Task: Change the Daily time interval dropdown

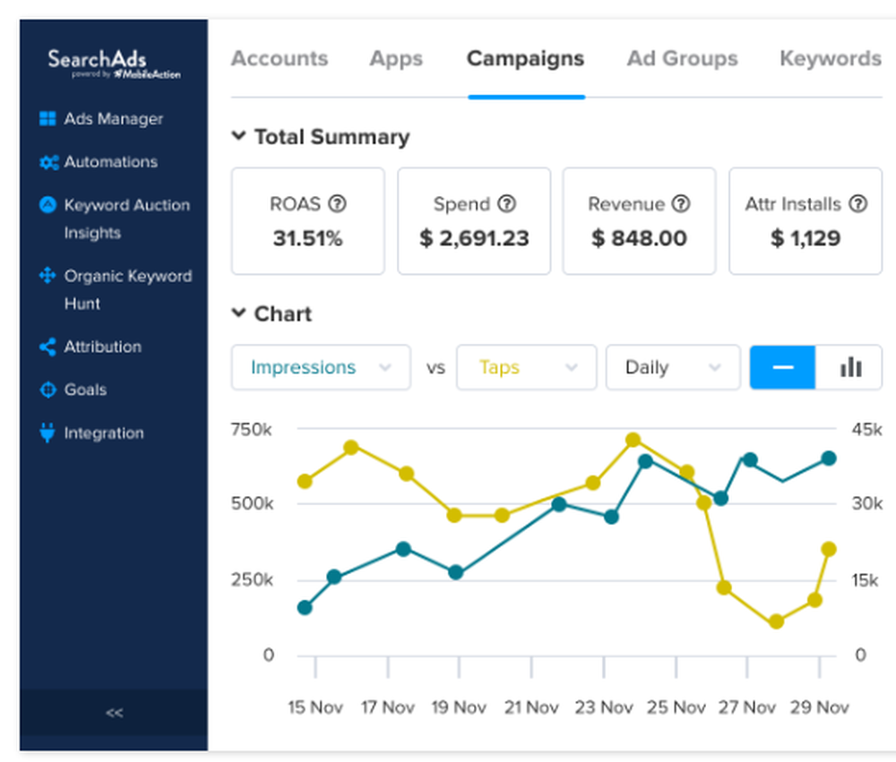Action: 673,367
